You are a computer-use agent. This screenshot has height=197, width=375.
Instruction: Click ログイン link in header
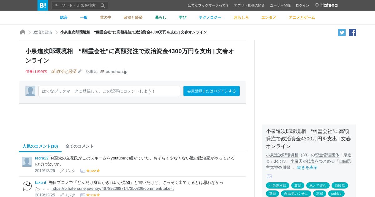click(302, 5)
